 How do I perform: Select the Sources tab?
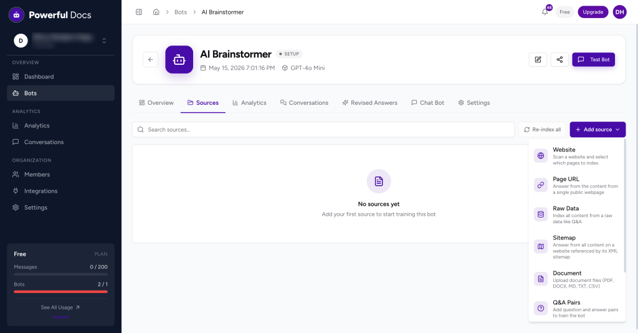tap(203, 103)
